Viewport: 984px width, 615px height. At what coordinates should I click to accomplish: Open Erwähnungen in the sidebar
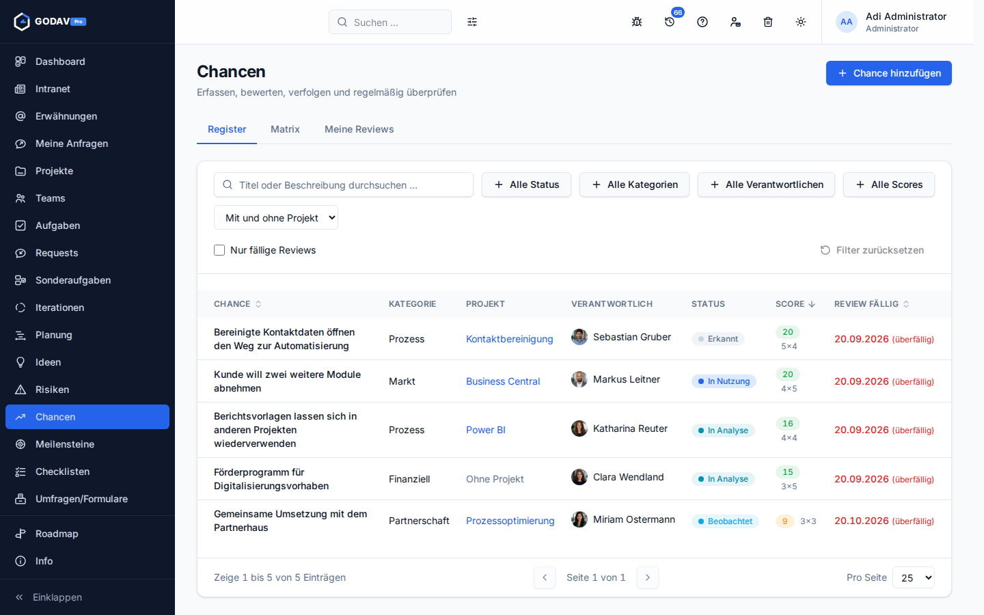[x=87, y=116]
